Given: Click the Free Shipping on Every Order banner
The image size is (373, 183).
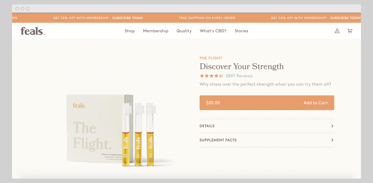Looking at the screenshot, I should 207,18.
